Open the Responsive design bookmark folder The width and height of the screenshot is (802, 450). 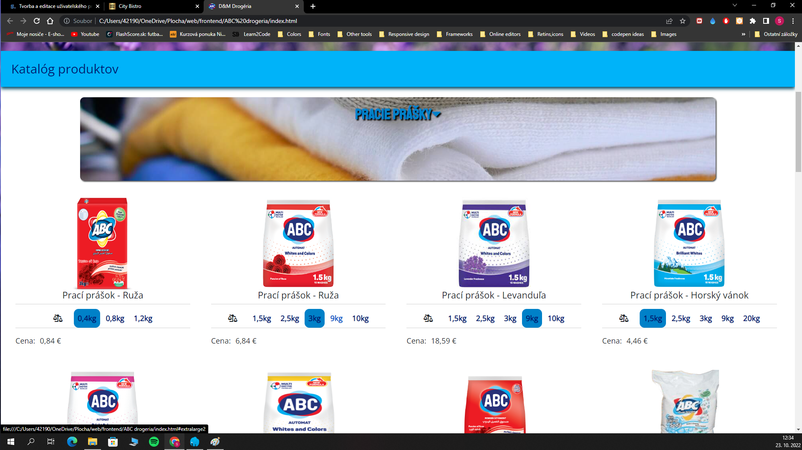pyautogui.click(x=404, y=34)
